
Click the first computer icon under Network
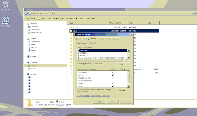pyautogui.click(x=30, y=77)
